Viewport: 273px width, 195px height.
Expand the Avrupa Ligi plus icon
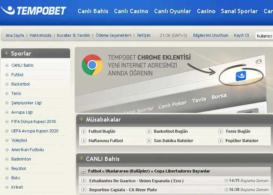7,112
